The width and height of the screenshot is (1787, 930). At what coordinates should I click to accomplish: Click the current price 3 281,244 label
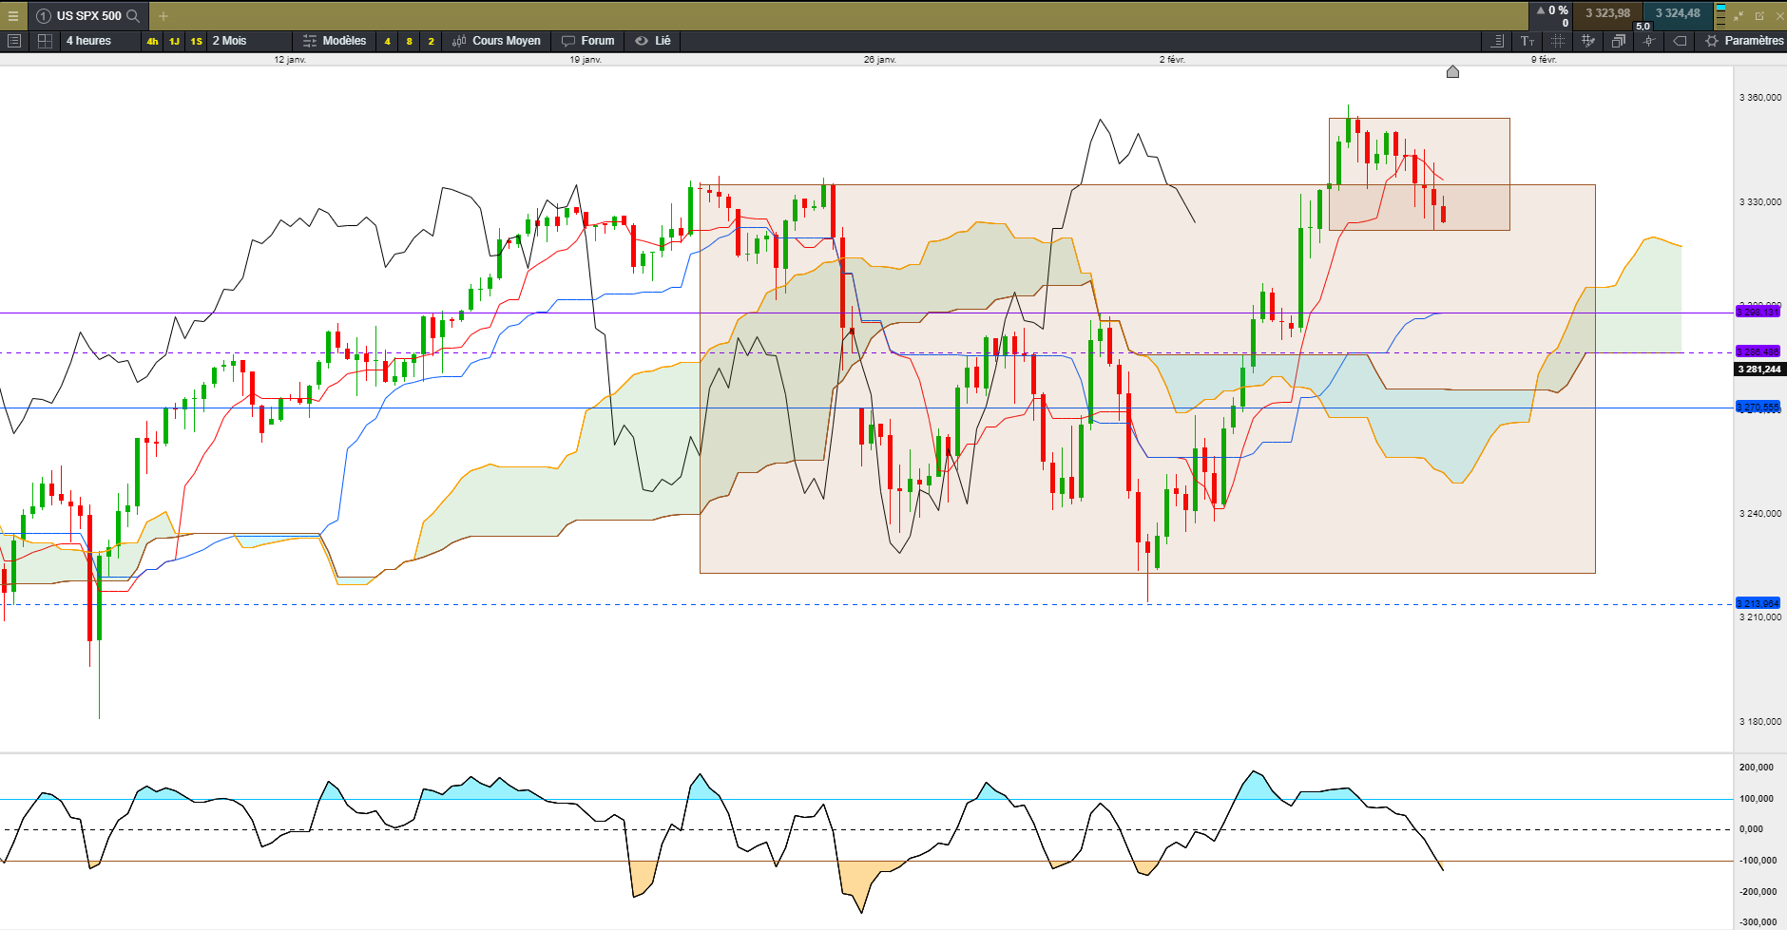1759,369
